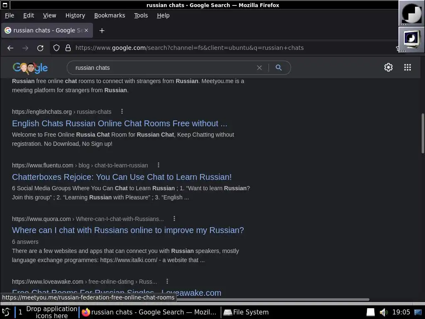
Task: Reload the current page
Action: [40, 48]
